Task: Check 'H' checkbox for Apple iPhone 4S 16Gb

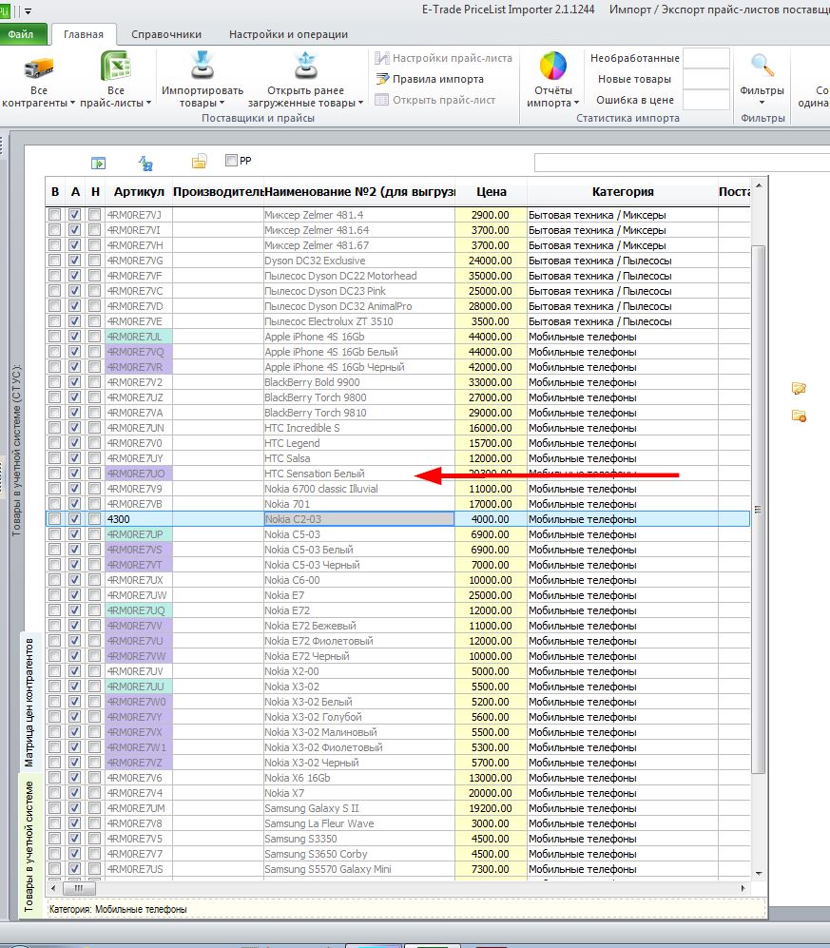Action: 94,337
